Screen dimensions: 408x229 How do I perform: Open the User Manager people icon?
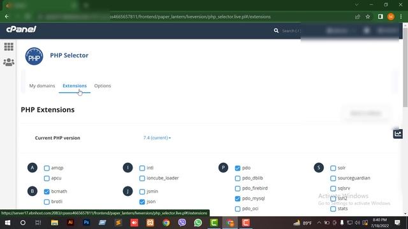pyautogui.click(x=9, y=62)
